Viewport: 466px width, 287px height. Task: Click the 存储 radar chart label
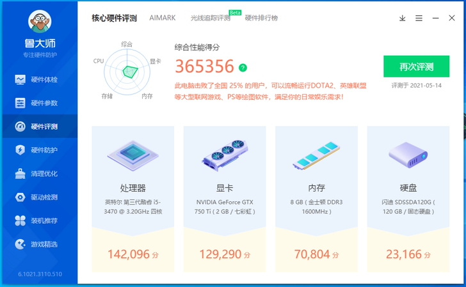pyautogui.click(x=107, y=96)
